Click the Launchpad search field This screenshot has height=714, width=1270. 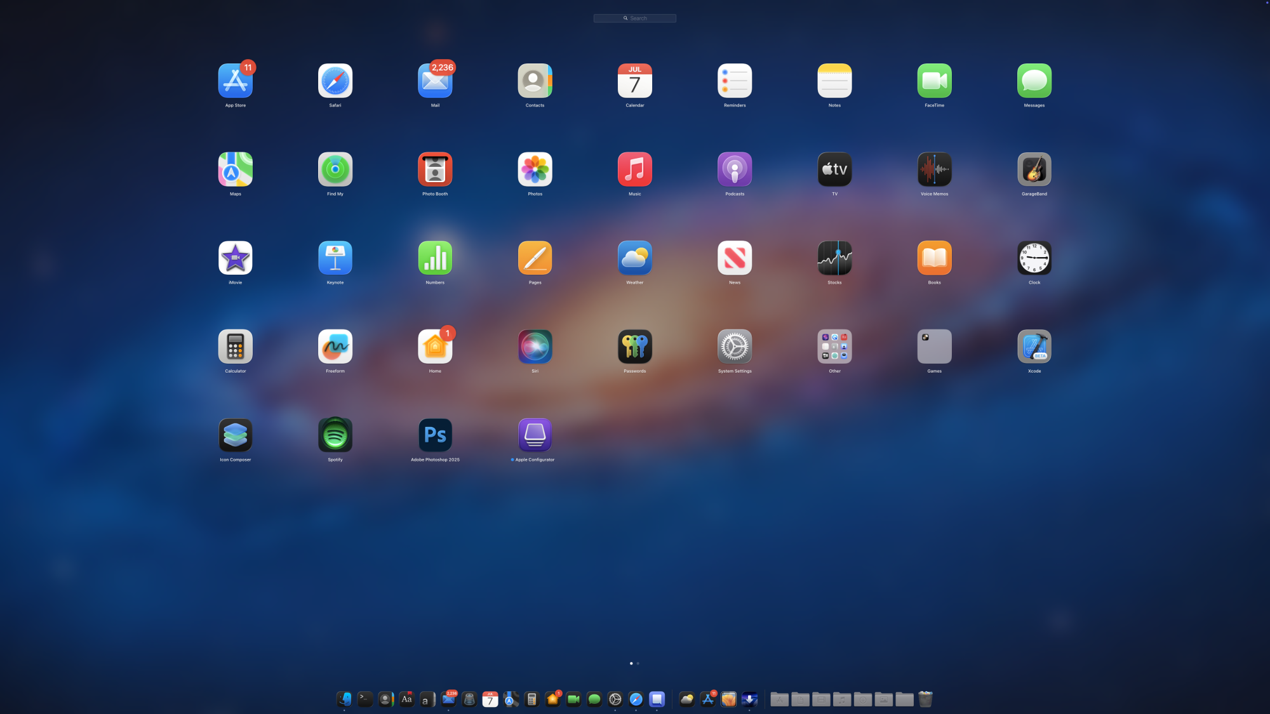635,18
